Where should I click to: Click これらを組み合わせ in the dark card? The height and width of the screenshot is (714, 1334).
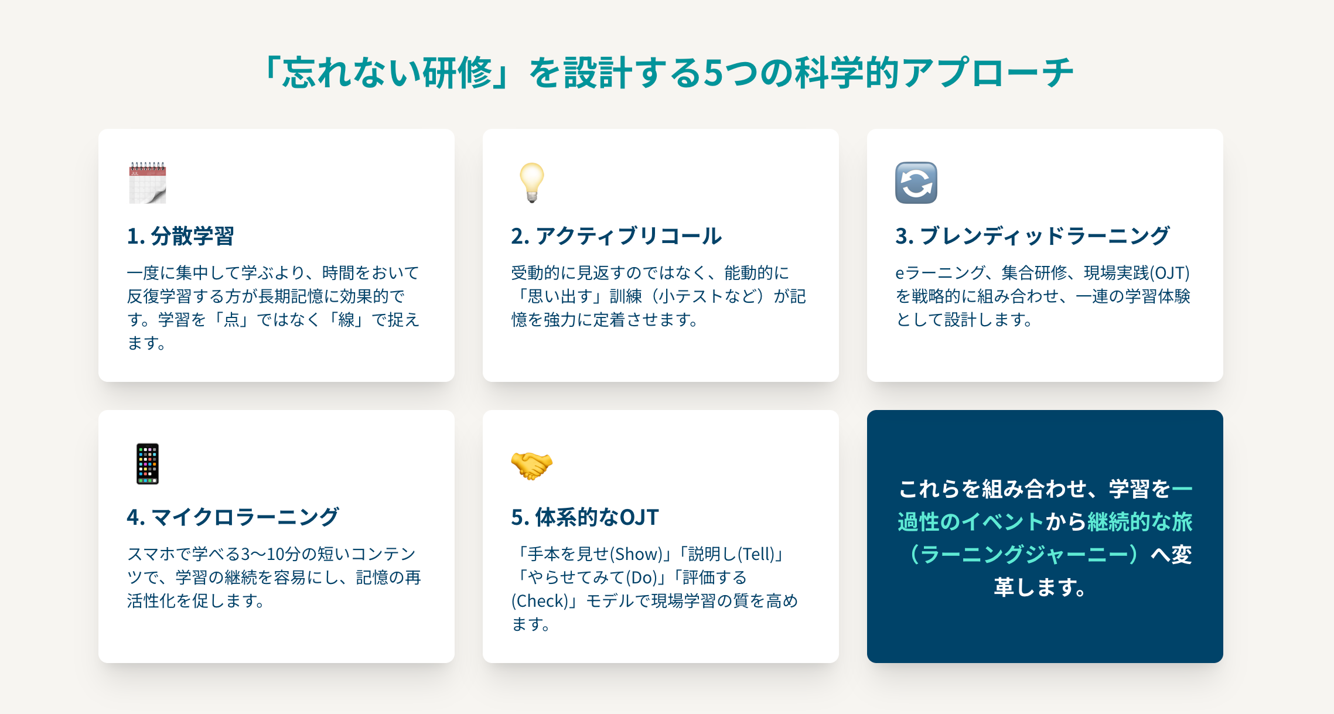(x=991, y=489)
